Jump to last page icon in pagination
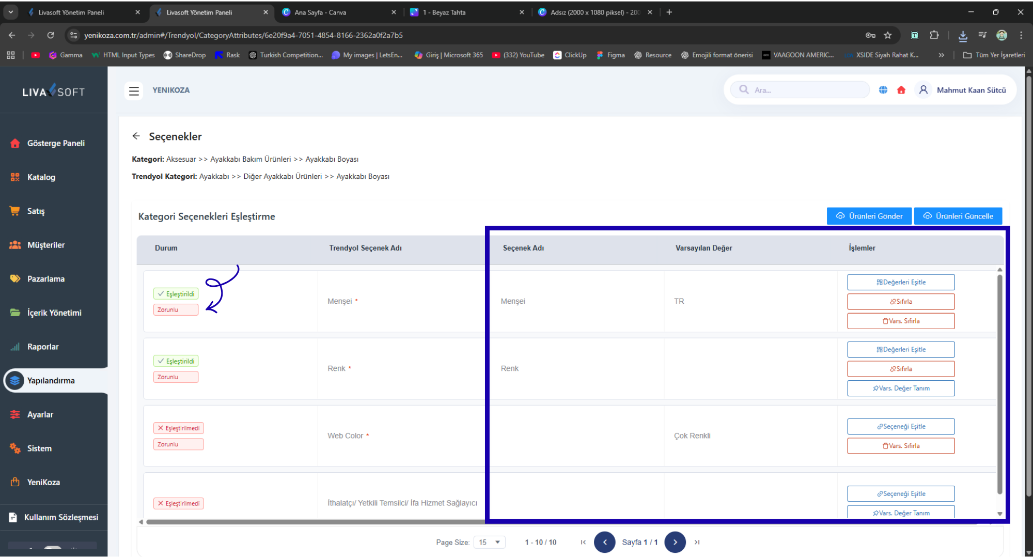Screen dimensions: 1033x558 tap(697, 542)
